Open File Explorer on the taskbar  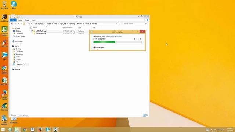coord(17,129)
